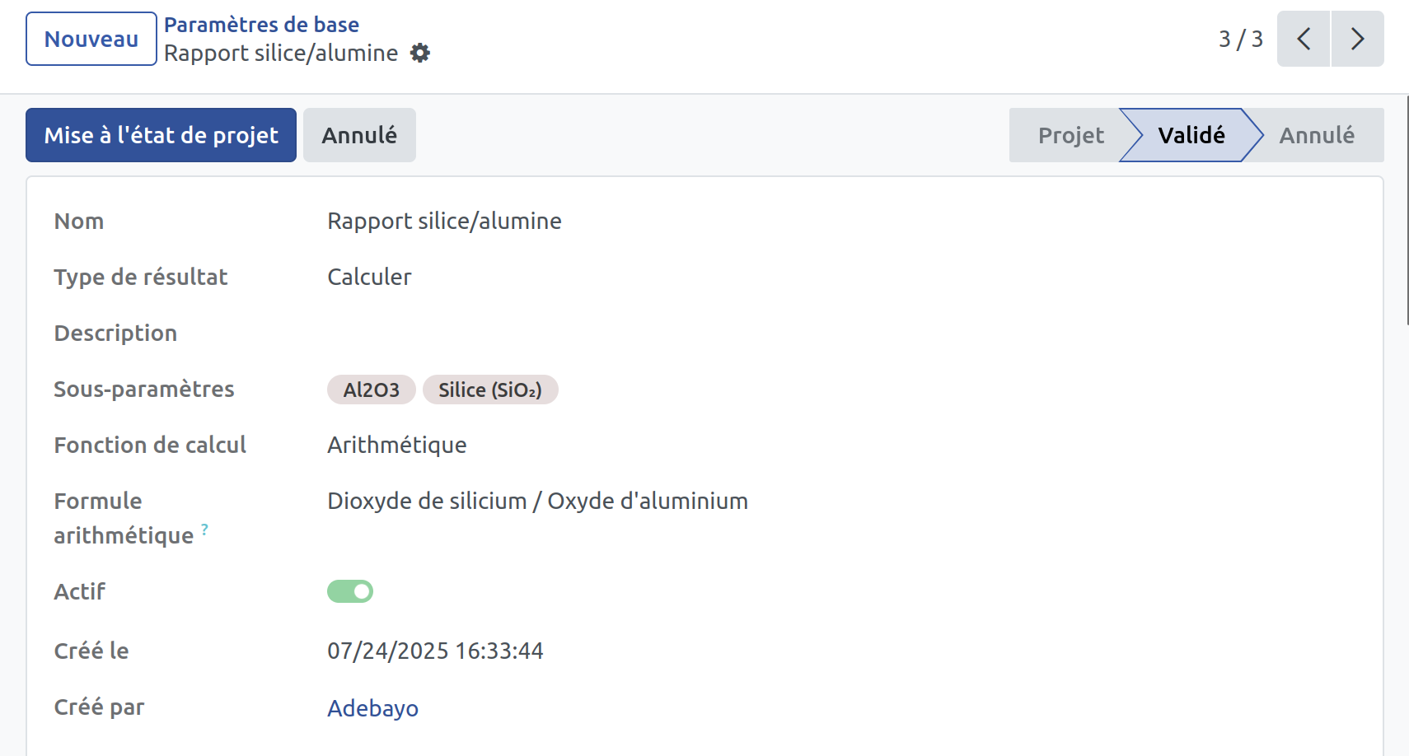Click the Fonction de calcul Arithmétique field

396,445
